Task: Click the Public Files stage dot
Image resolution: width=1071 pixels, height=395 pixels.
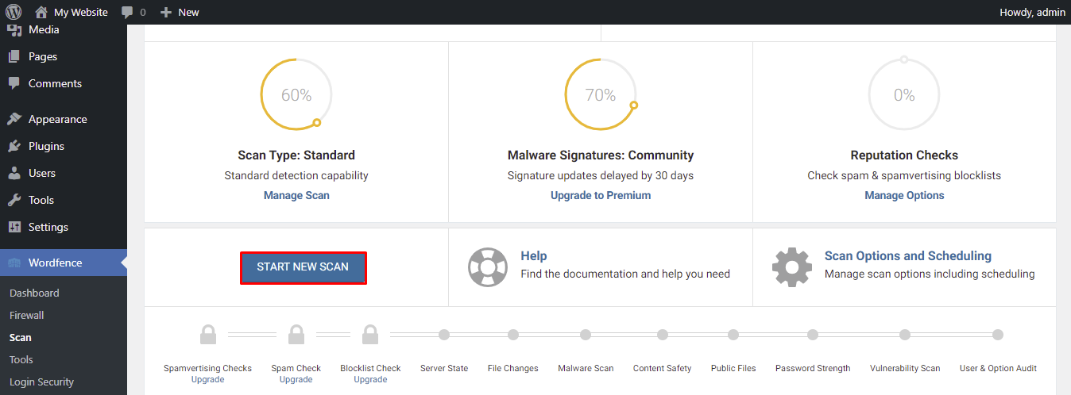Action: (733, 335)
